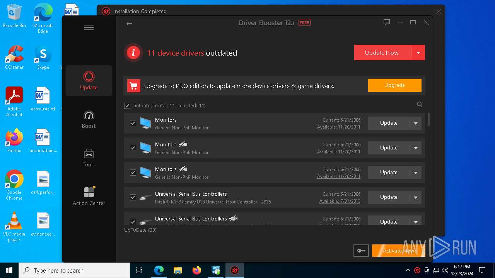Open Available 11/20/2011 link for first monitor
Image resolution: width=495 pixels, height=278 pixels.
[339, 127]
